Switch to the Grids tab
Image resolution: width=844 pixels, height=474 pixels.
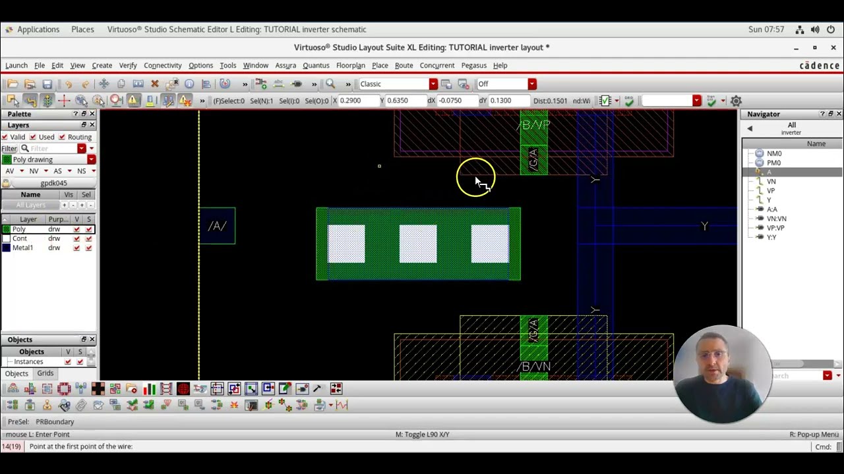[45, 373]
